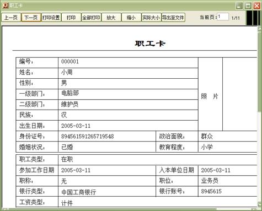Click the 民族 label
This screenshot has width=262, height=211.
26,115
